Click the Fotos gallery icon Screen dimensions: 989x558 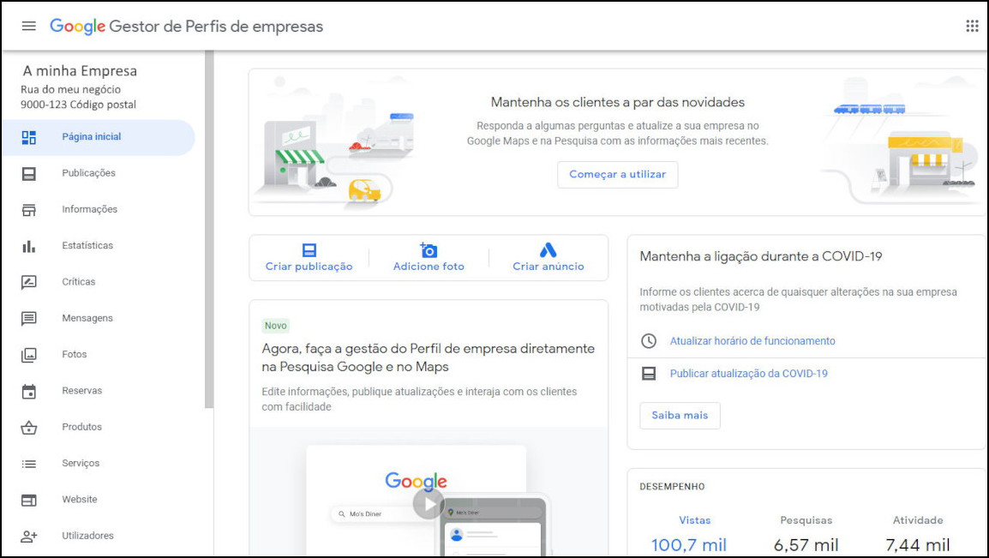[x=29, y=355]
